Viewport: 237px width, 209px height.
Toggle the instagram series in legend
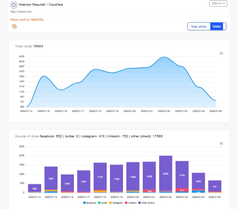pos(116,202)
